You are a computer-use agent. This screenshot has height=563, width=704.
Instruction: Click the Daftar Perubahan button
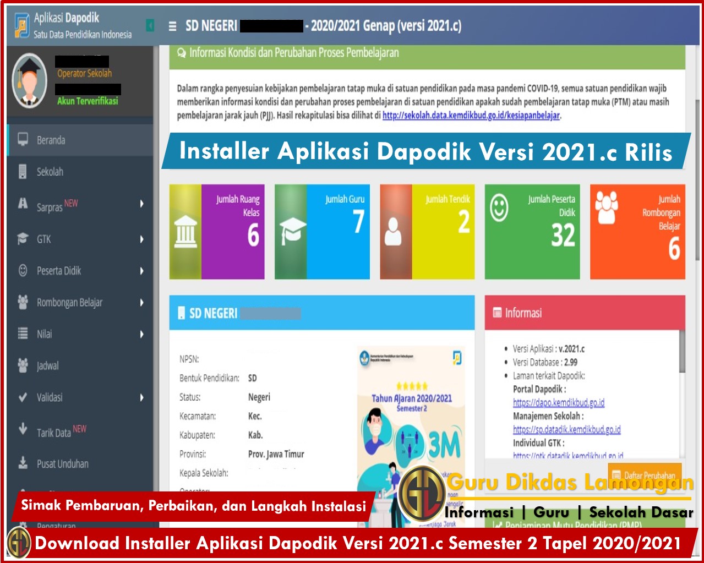coord(645,474)
